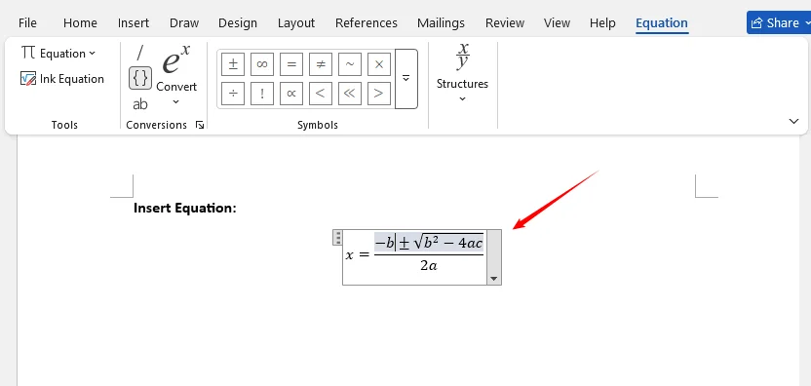Expand the Symbols gallery
The image size is (811, 386).
[x=406, y=79]
